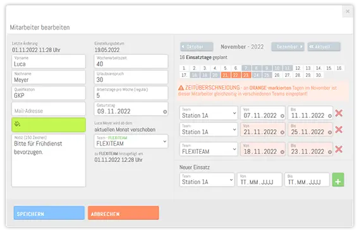Select orange day 23 in calendar

246,75
